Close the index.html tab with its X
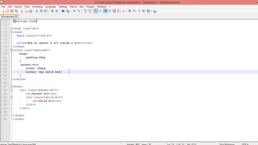The height and width of the screenshot is (145, 258). point(16,17)
